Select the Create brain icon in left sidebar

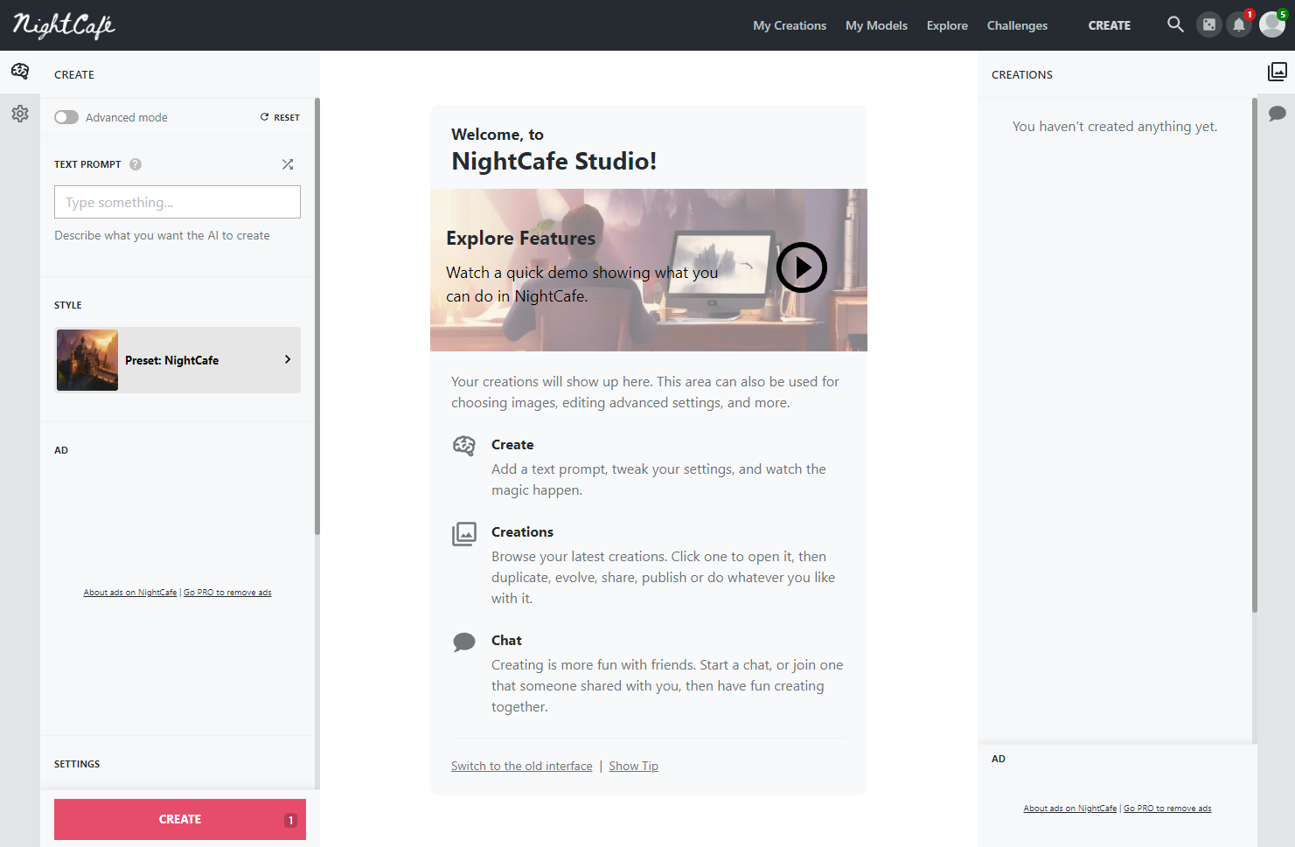(x=20, y=71)
